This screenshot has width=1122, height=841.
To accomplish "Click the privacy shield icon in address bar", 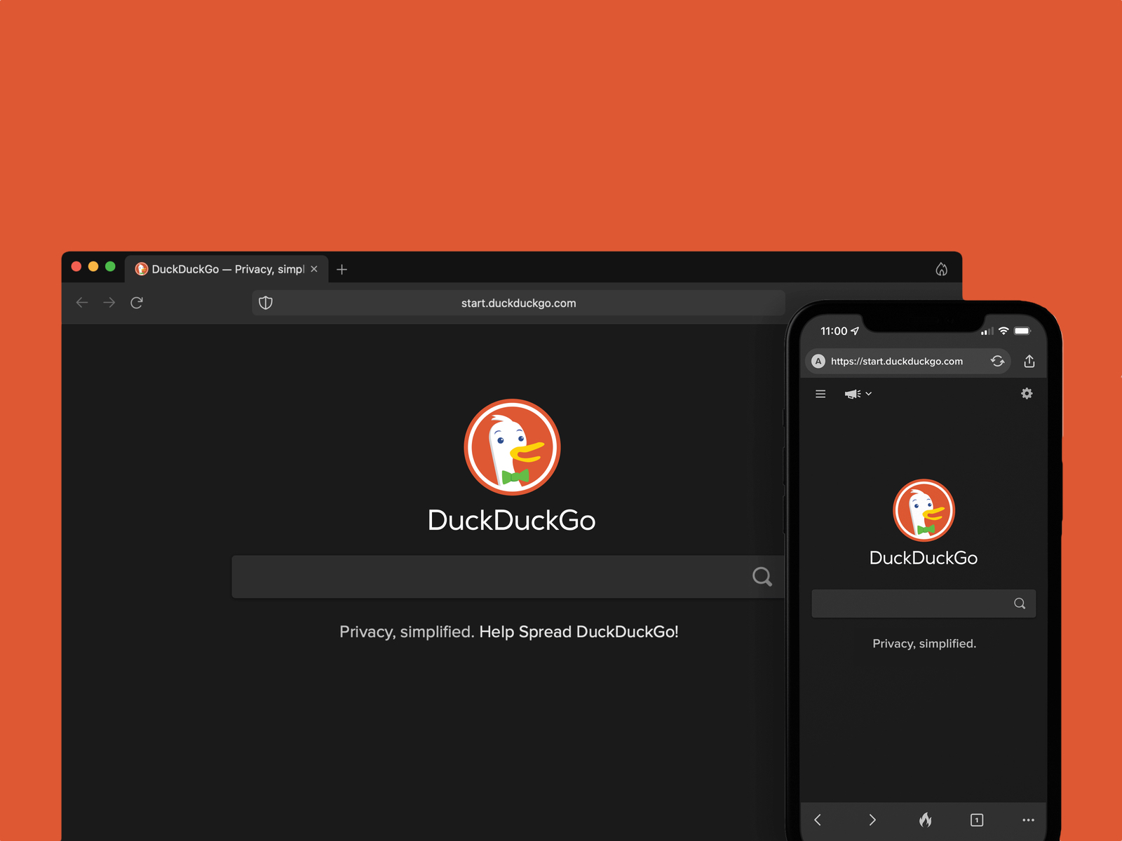I will coord(266,303).
